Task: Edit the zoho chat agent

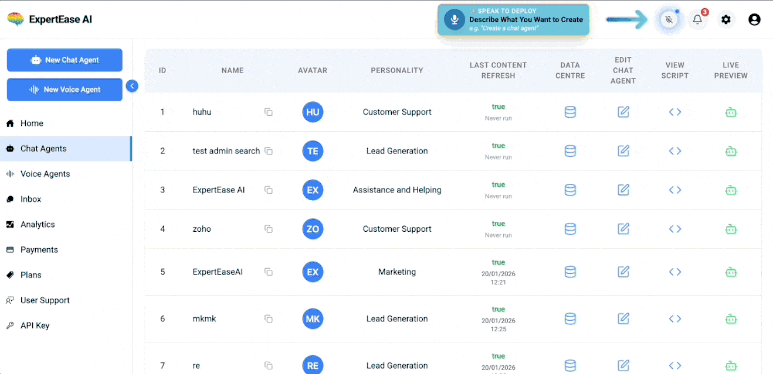Action: click(x=623, y=229)
